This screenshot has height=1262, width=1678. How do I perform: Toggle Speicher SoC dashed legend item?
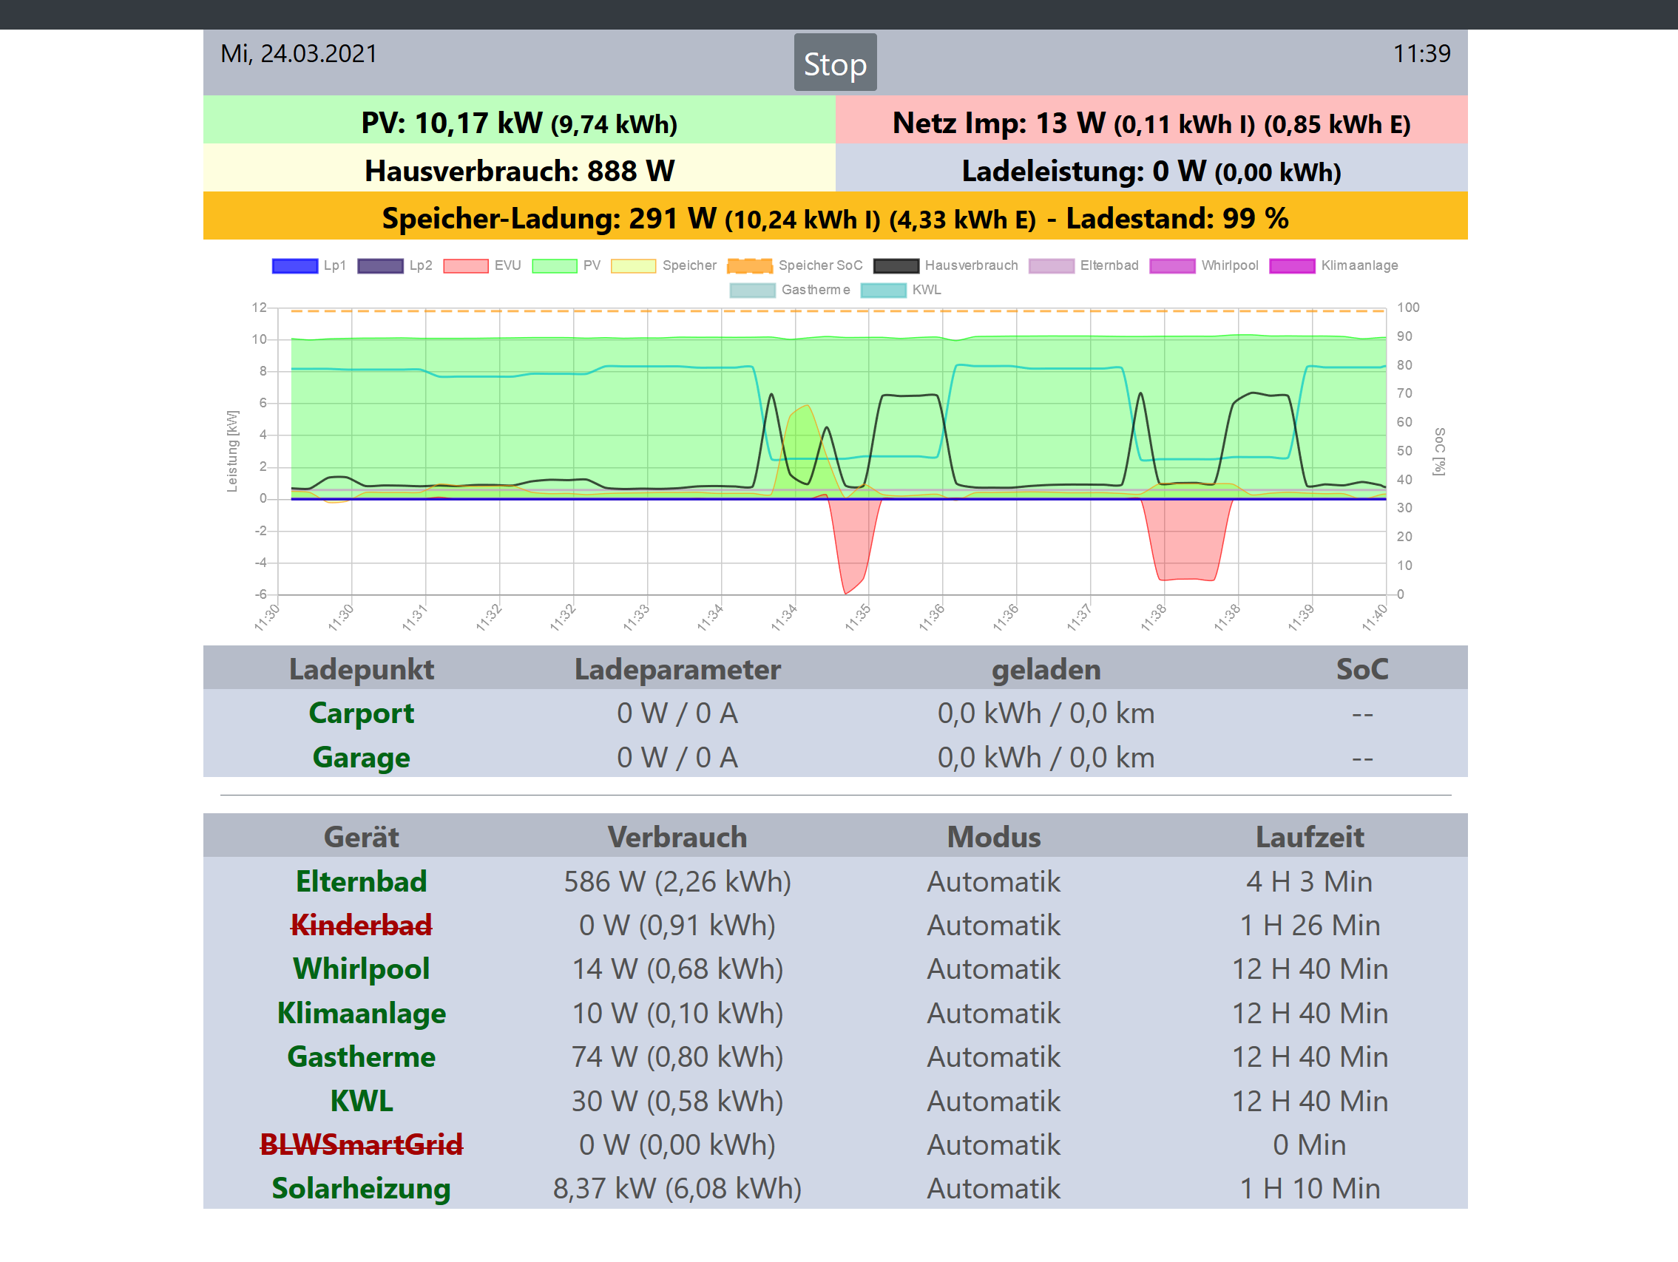(x=749, y=265)
